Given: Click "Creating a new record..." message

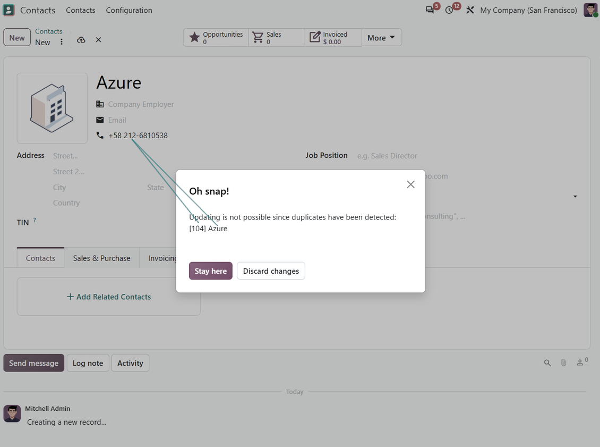Looking at the screenshot, I should pyautogui.click(x=66, y=422).
